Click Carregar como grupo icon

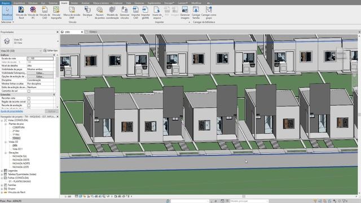coord(209,10)
